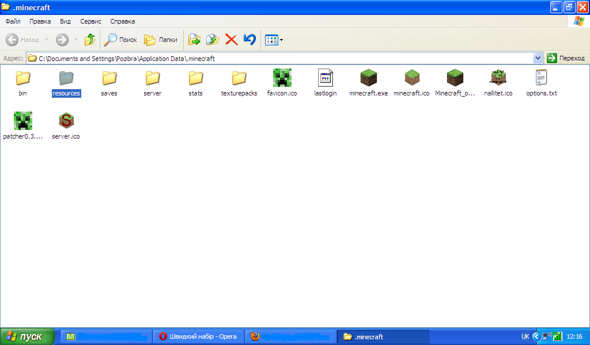The image size is (590, 345).
Task: Click the resources folder name label
Action: pos(66,93)
